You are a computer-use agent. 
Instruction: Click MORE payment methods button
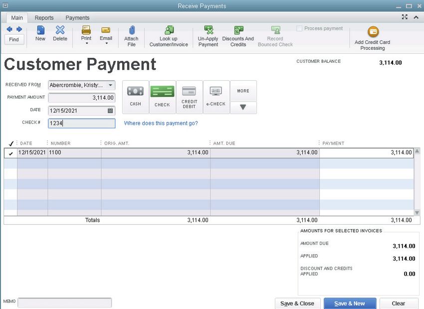point(243,91)
